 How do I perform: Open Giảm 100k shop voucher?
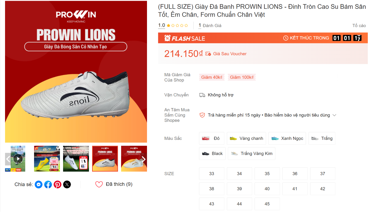pyautogui.click(x=242, y=77)
